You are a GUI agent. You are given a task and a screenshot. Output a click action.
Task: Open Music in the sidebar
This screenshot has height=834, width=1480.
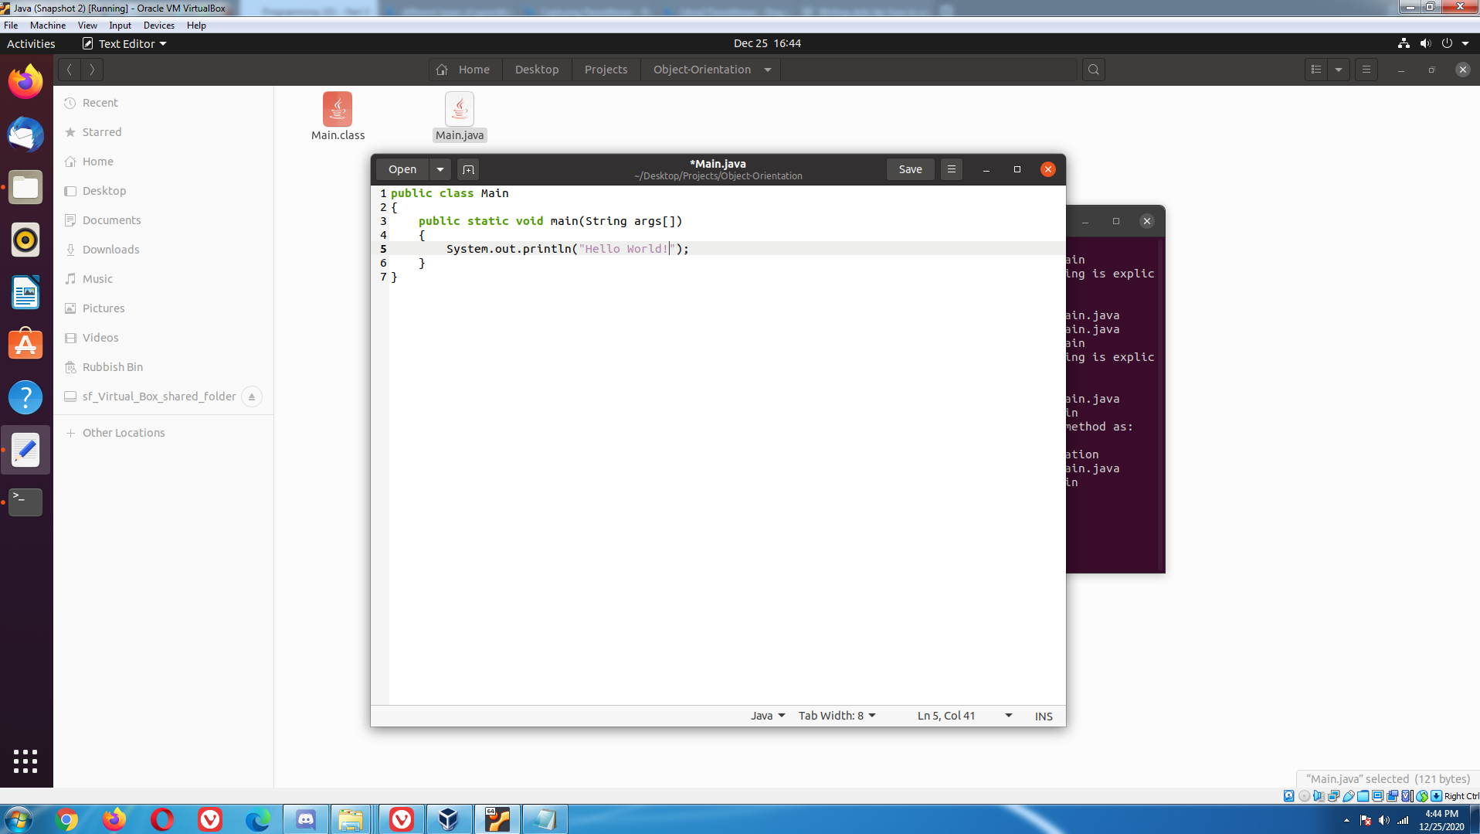163,279
